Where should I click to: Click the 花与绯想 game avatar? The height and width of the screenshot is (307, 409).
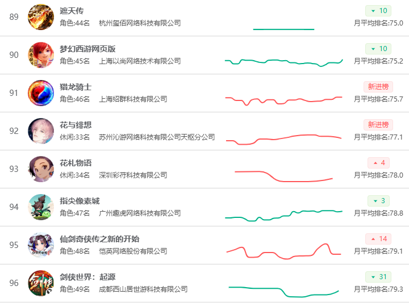41,131
